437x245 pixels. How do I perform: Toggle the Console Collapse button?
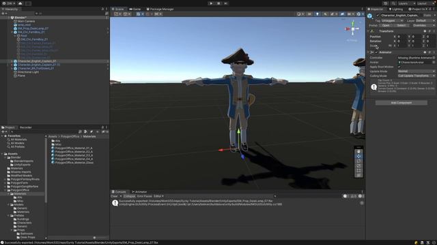point(129,197)
